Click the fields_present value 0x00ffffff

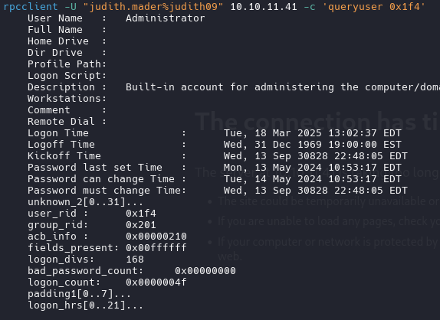point(156,248)
